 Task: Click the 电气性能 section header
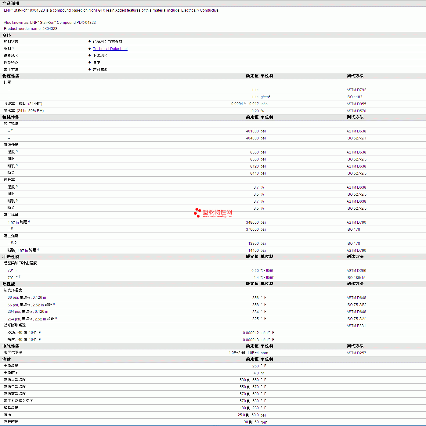[11, 346]
